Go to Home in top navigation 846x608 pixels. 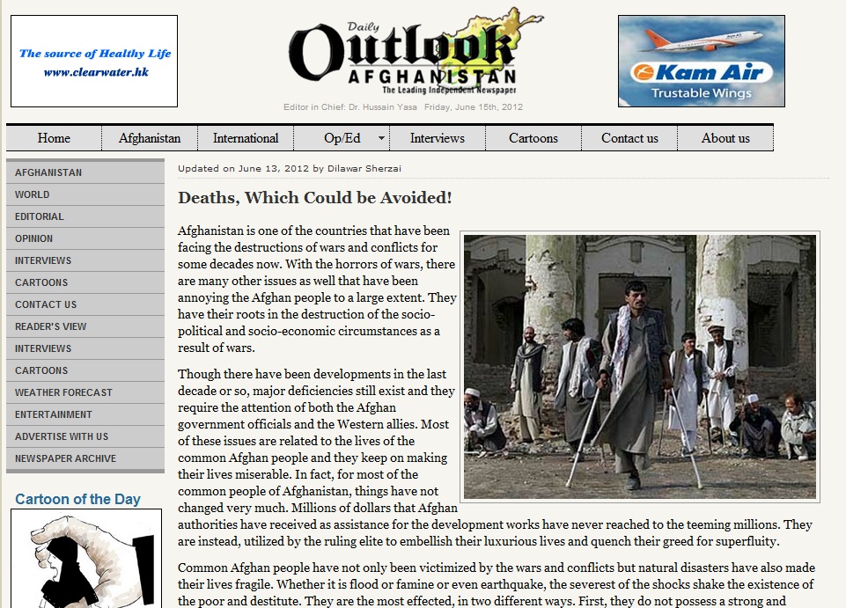(54, 138)
